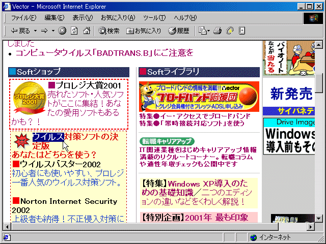Open the ツール(T) menu
Viewport: 326px width, 244px height.
(x=154, y=18)
